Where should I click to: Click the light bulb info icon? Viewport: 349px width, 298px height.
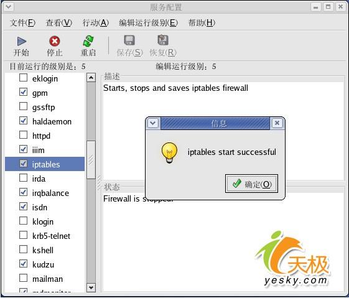tap(169, 153)
